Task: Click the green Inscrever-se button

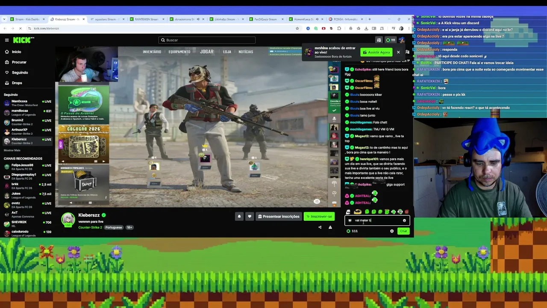Action: tap(319, 216)
